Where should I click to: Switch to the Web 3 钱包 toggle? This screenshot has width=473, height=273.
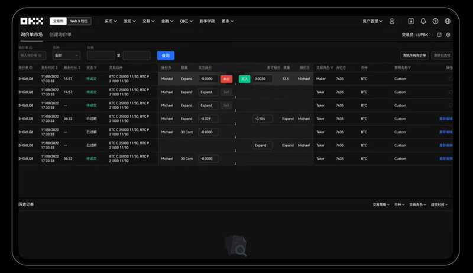(x=79, y=21)
